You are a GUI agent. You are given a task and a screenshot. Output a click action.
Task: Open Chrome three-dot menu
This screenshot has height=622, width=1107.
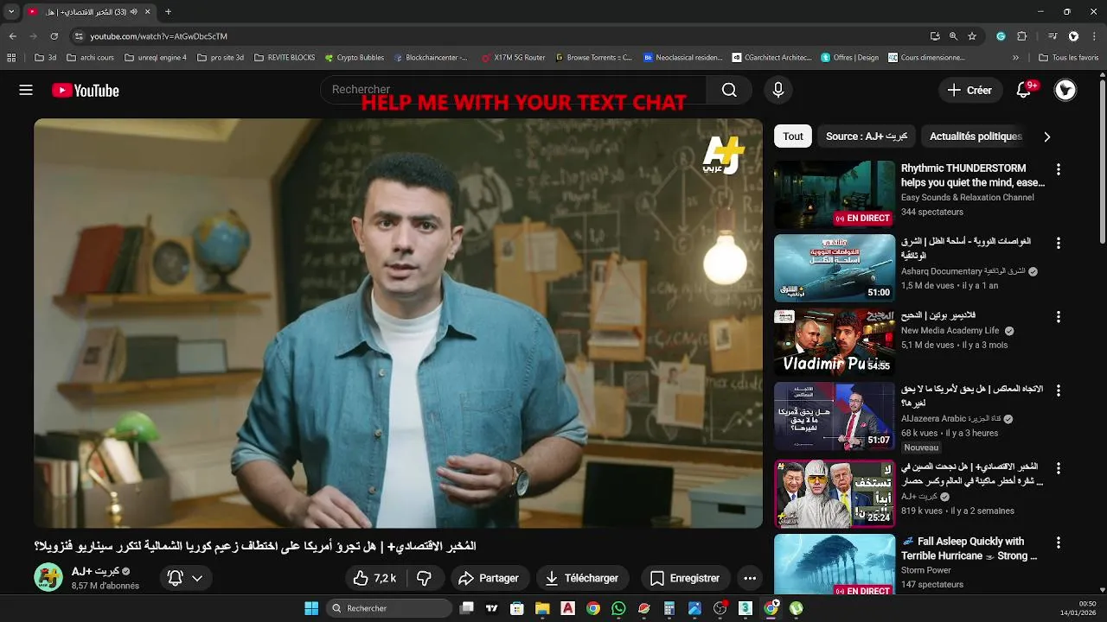[x=1094, y=36]
